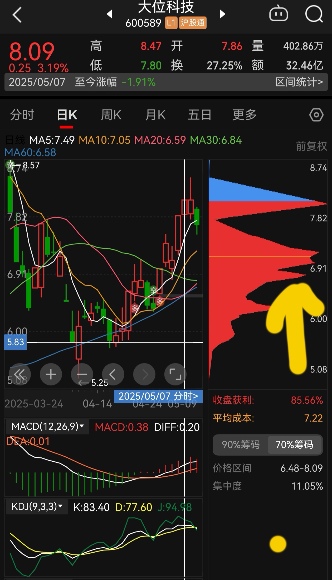Move chart cursor right one candle

click(144, 374)
